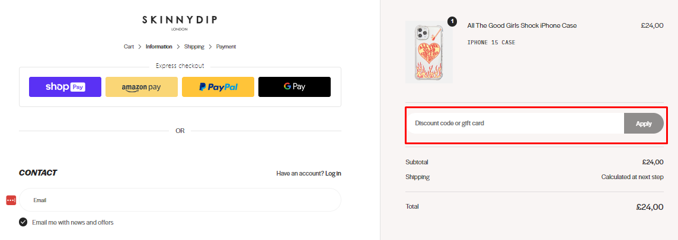This screenshot has width=678, height=240.
Task: Click the Log in link
Action: pyautogui.click(x=334, y=174)
